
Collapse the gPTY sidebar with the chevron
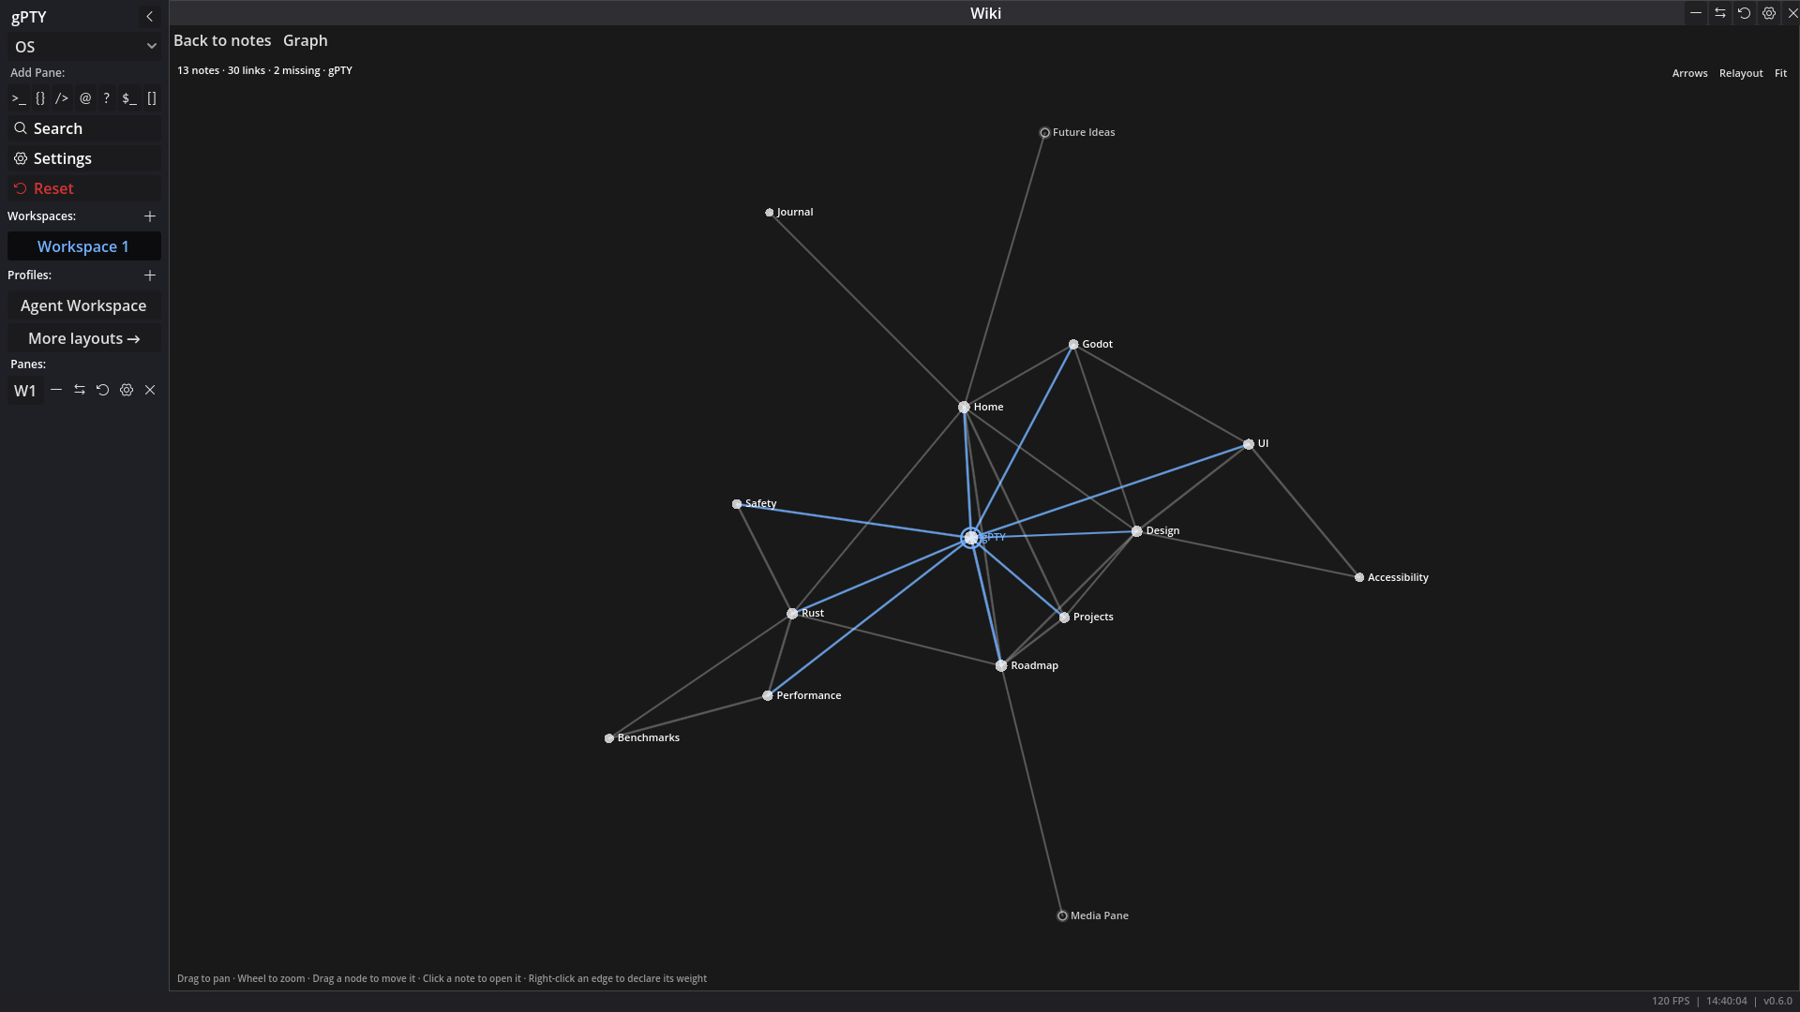149,17
